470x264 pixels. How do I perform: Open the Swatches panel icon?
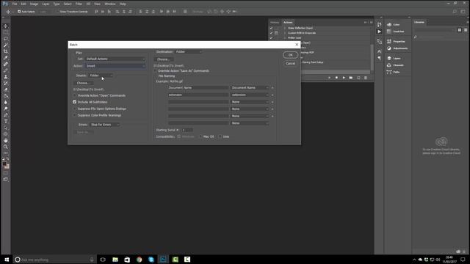[389, 32]
